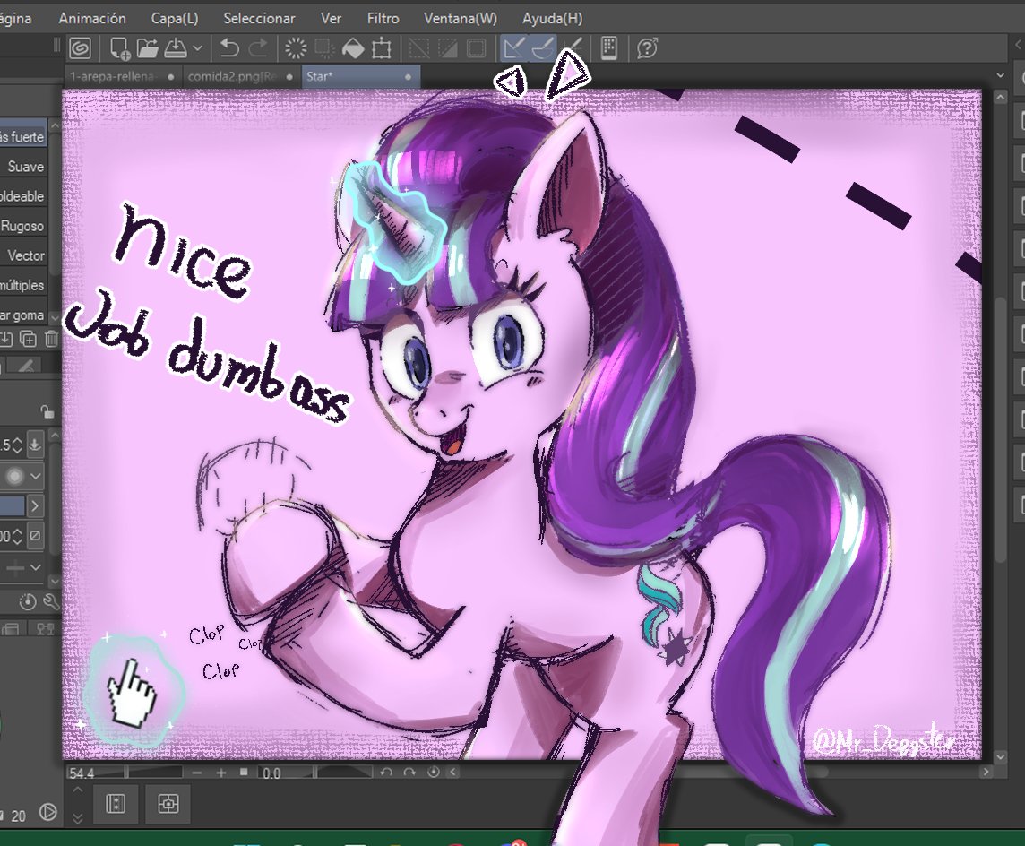Image resolution: width=1025 pixels, height=846 pixels.
Task: Set the canvas rotation slider at 0.0
Action: [315, 773]
